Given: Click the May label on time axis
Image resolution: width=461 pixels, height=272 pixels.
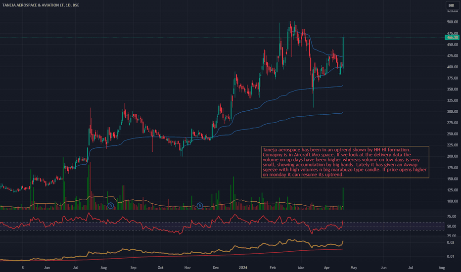Looking at the screenshot, I should coord(354,268).
